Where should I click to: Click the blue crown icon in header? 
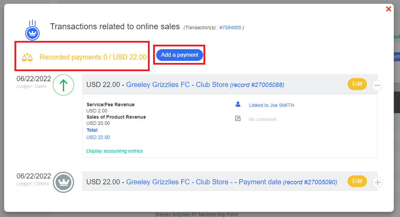point(32,33)
